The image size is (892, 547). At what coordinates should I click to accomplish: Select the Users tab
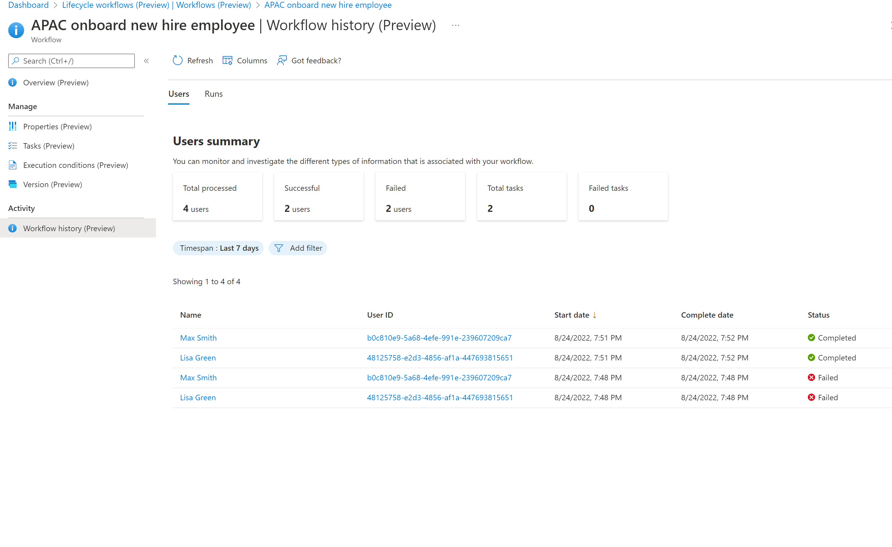coord(178,94)
